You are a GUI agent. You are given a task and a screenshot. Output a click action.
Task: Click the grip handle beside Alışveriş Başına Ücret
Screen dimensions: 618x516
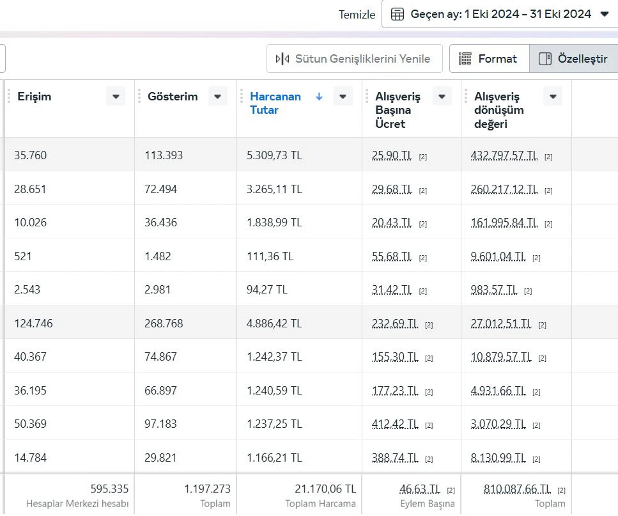pos(367,97)
